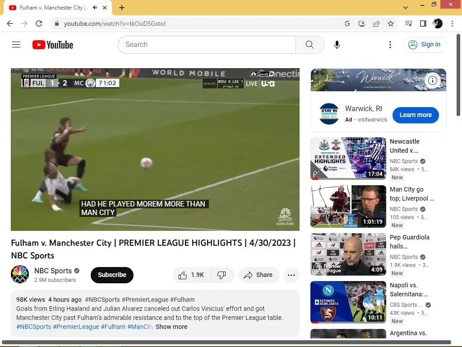This screenshot has height=347, width=462.
Task: Open Newcastle United v. video title
Action: 405,146
